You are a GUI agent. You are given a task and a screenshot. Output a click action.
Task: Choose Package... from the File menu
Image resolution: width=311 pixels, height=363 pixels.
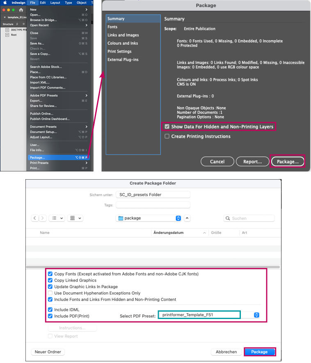[x=38, y=157]
